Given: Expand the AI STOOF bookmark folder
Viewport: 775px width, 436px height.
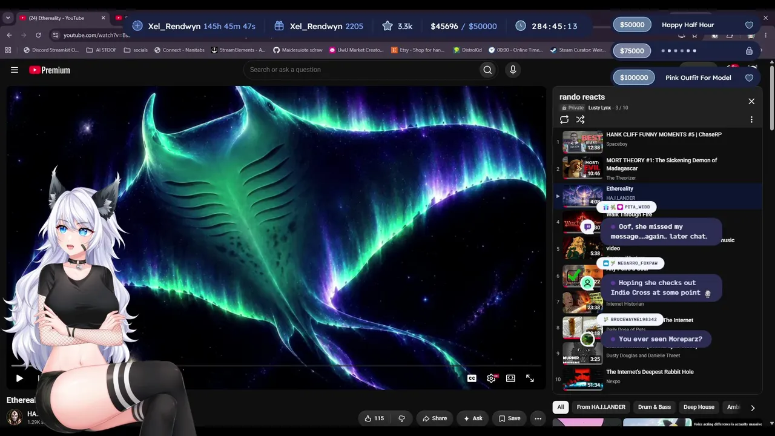Looking at the screenshot, I should coord(101,50).
